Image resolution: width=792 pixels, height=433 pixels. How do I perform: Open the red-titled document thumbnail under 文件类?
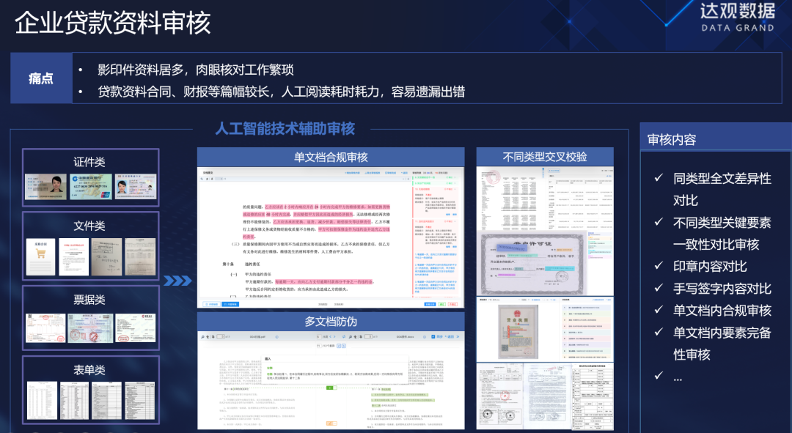click(x=74, y=257)
